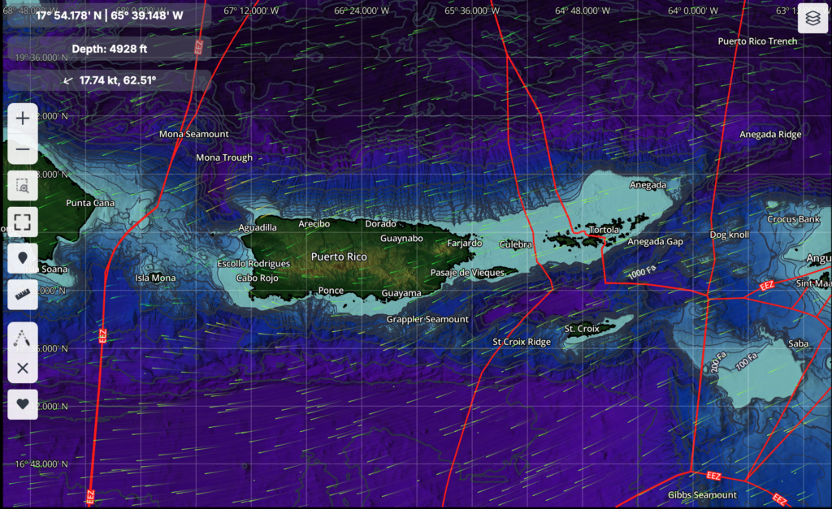The image size is (832, 509).
Task: Select the Culebra island label
Action: click(515, 244)
